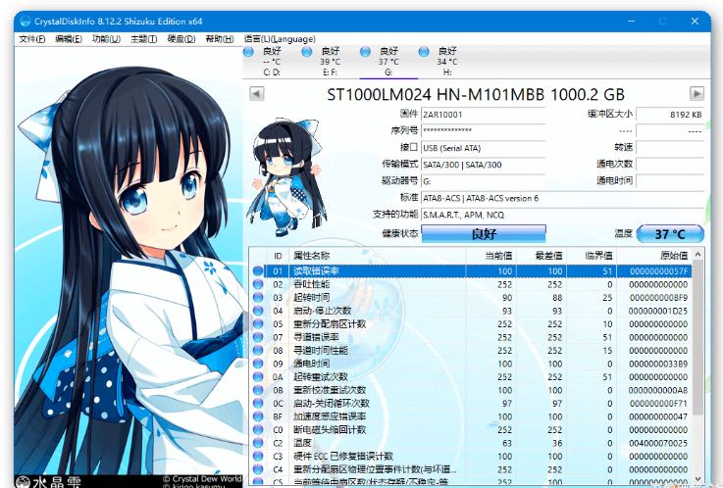Select the 起转时间 attribute row
This screenshot has height=488, width=723.
click(471, 298)
